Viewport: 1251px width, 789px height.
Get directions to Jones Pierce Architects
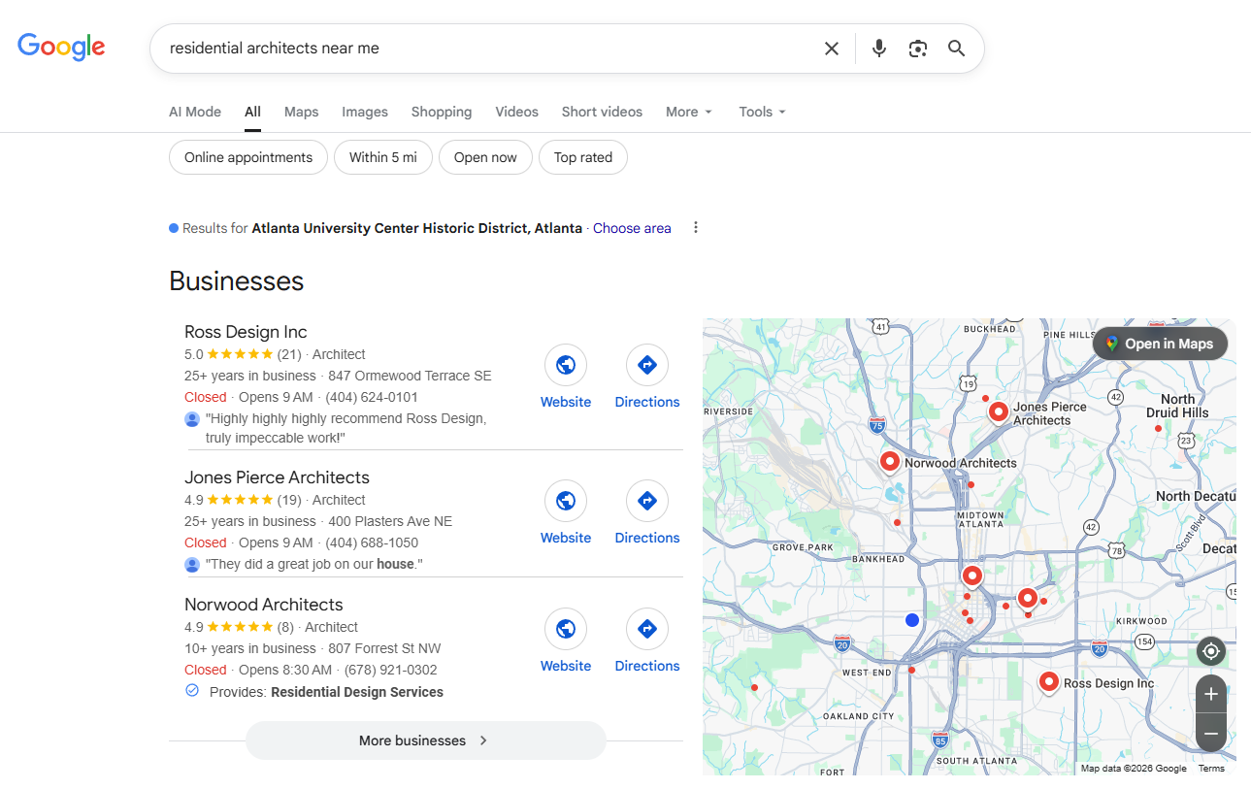pos(647,502)
